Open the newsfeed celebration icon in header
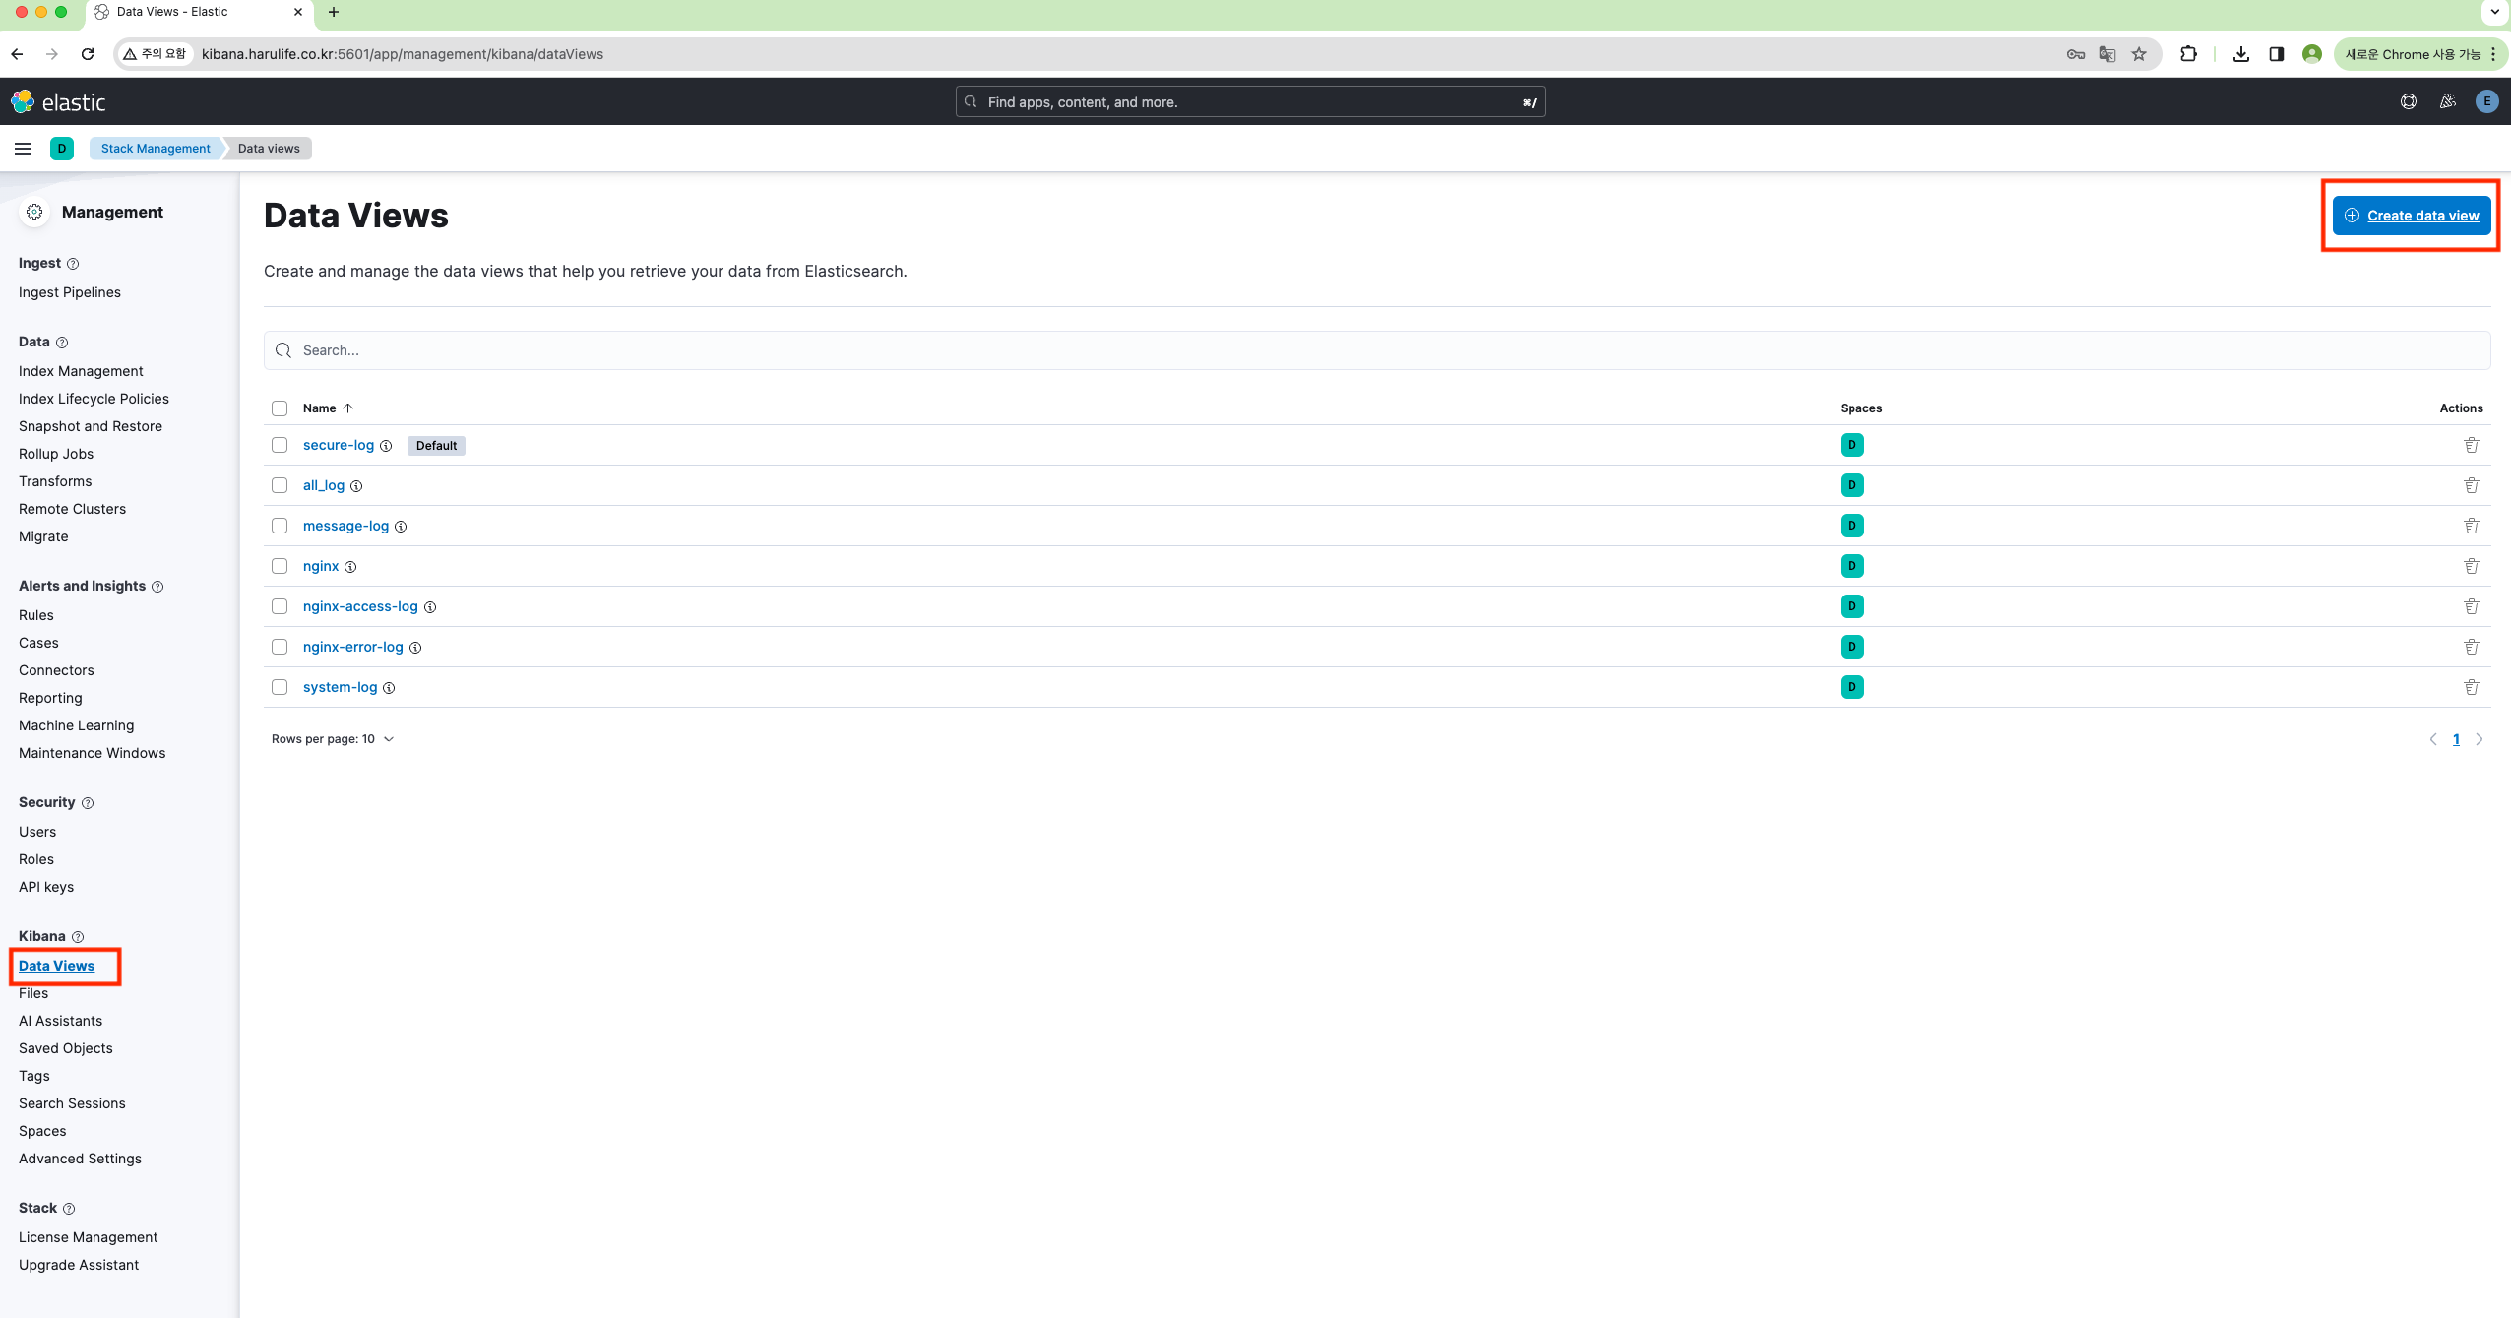 (x=2447, y=101)
